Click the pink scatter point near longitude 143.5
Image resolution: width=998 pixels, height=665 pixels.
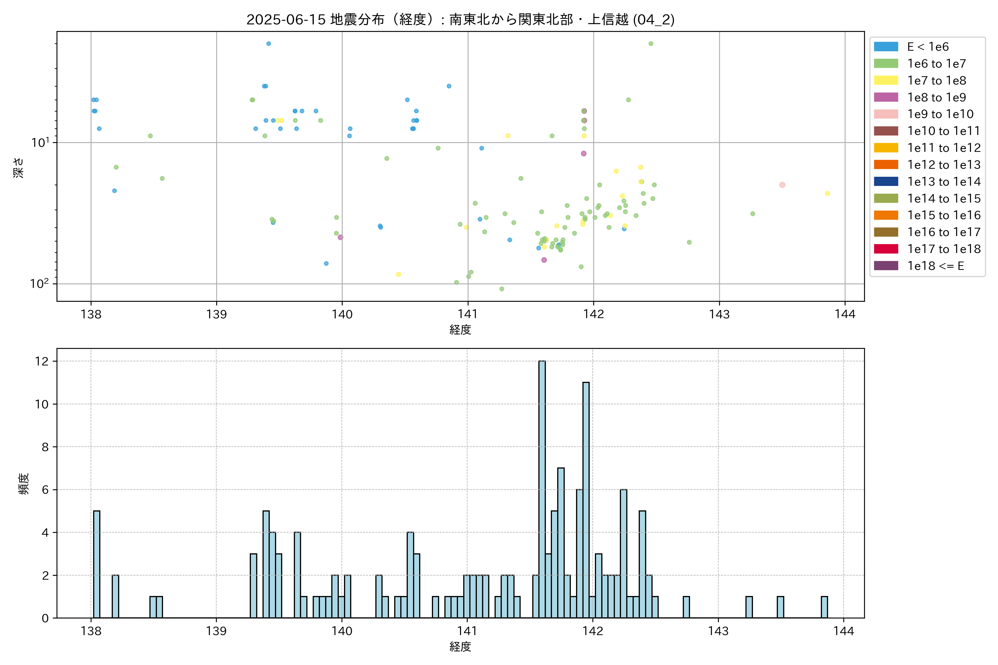[782, 185]
